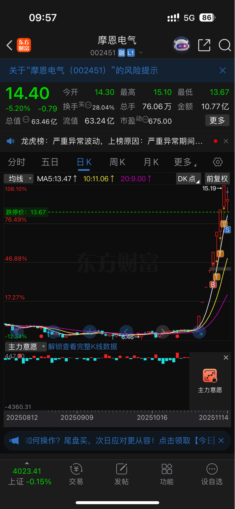Viewport: 235px width, 509px height.
Task: Open the 龙虎榜 news ticker
Action: click(x=112, y=141)
